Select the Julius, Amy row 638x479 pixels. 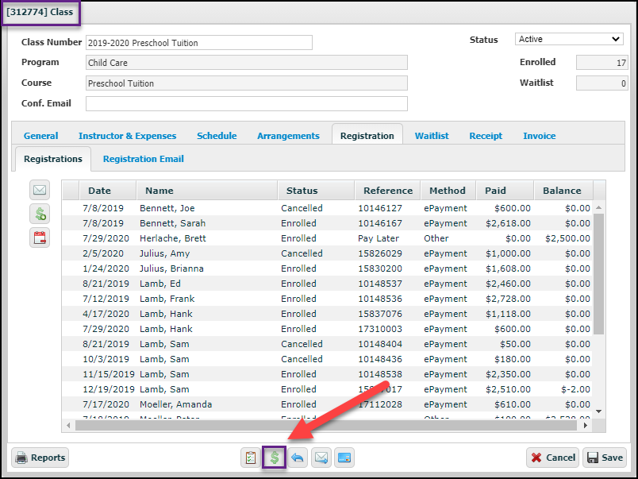328,253
